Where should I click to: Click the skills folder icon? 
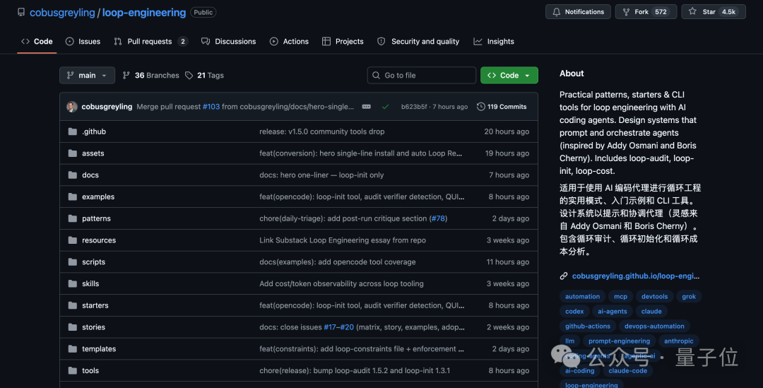tap(73, 284)
